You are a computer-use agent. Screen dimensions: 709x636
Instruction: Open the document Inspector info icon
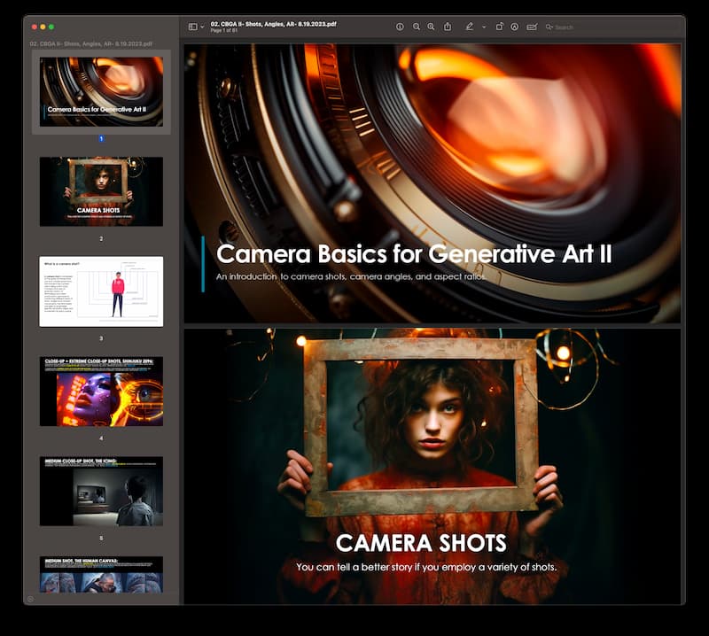point(400,27)
